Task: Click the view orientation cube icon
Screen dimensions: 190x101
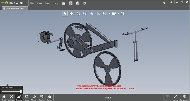Action: click(x=123, y=13)
